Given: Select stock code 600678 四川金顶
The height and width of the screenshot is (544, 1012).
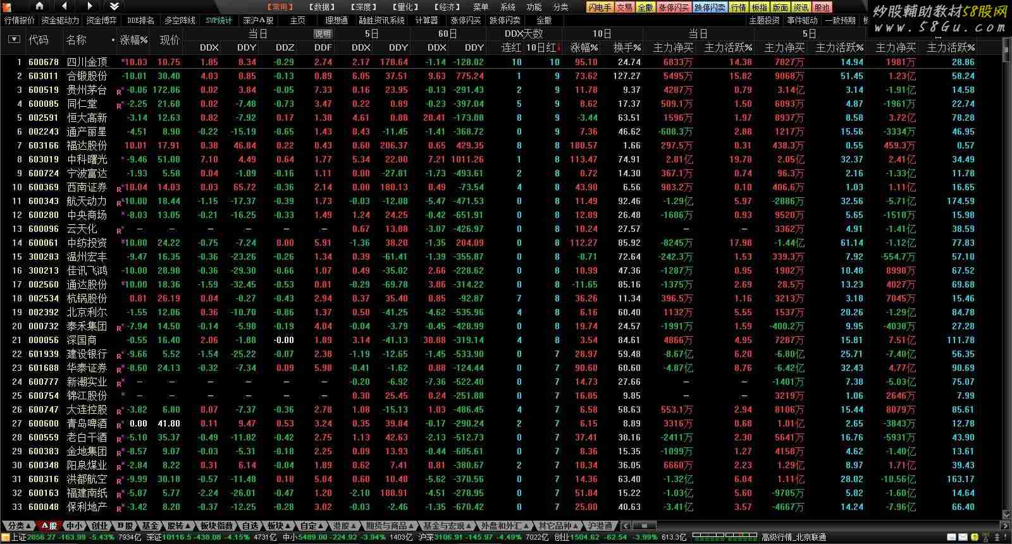Looking at the screenshot, I should pos(44,62).
